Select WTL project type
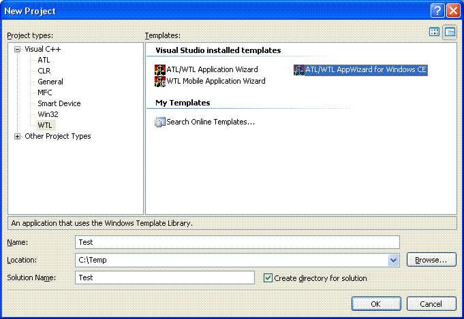464x319 pixels. tap(45, 125)
